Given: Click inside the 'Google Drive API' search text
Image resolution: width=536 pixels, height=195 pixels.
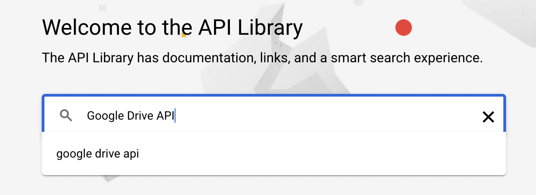Looking at the screenshot, I should (130, 116).
